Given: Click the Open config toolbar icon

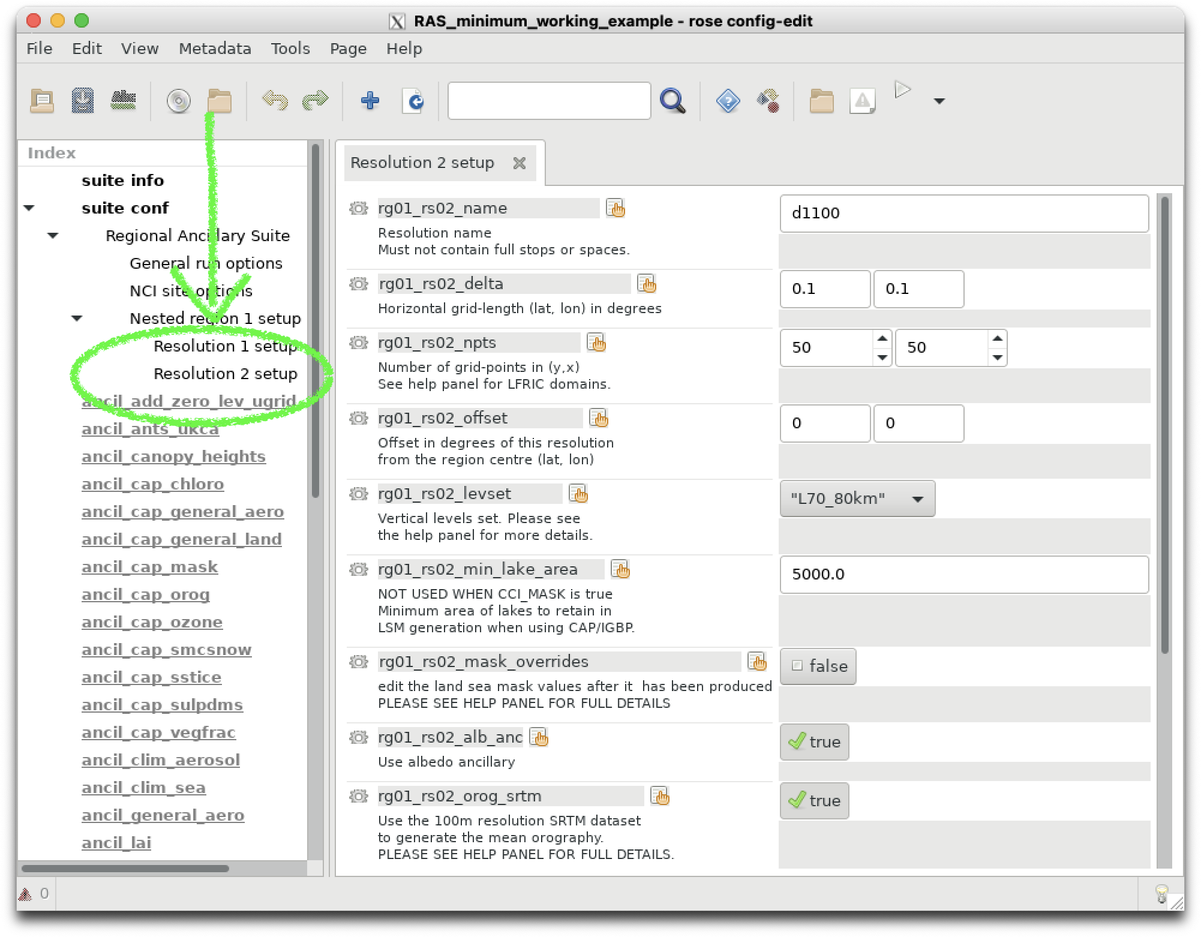Looking at the screenshot, I should 42,101.
